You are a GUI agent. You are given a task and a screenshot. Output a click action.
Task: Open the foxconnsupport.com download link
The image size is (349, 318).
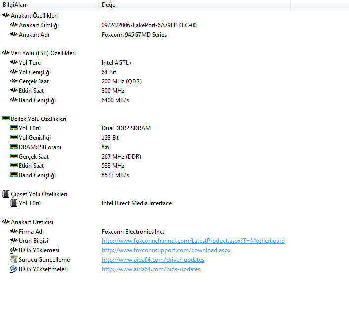166,250
